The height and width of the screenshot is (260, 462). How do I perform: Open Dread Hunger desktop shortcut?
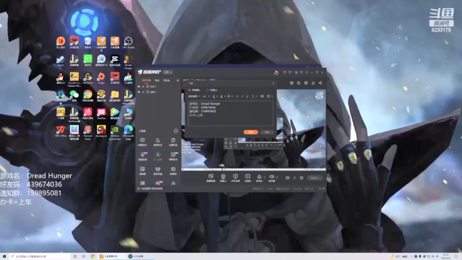pos(128,62)
